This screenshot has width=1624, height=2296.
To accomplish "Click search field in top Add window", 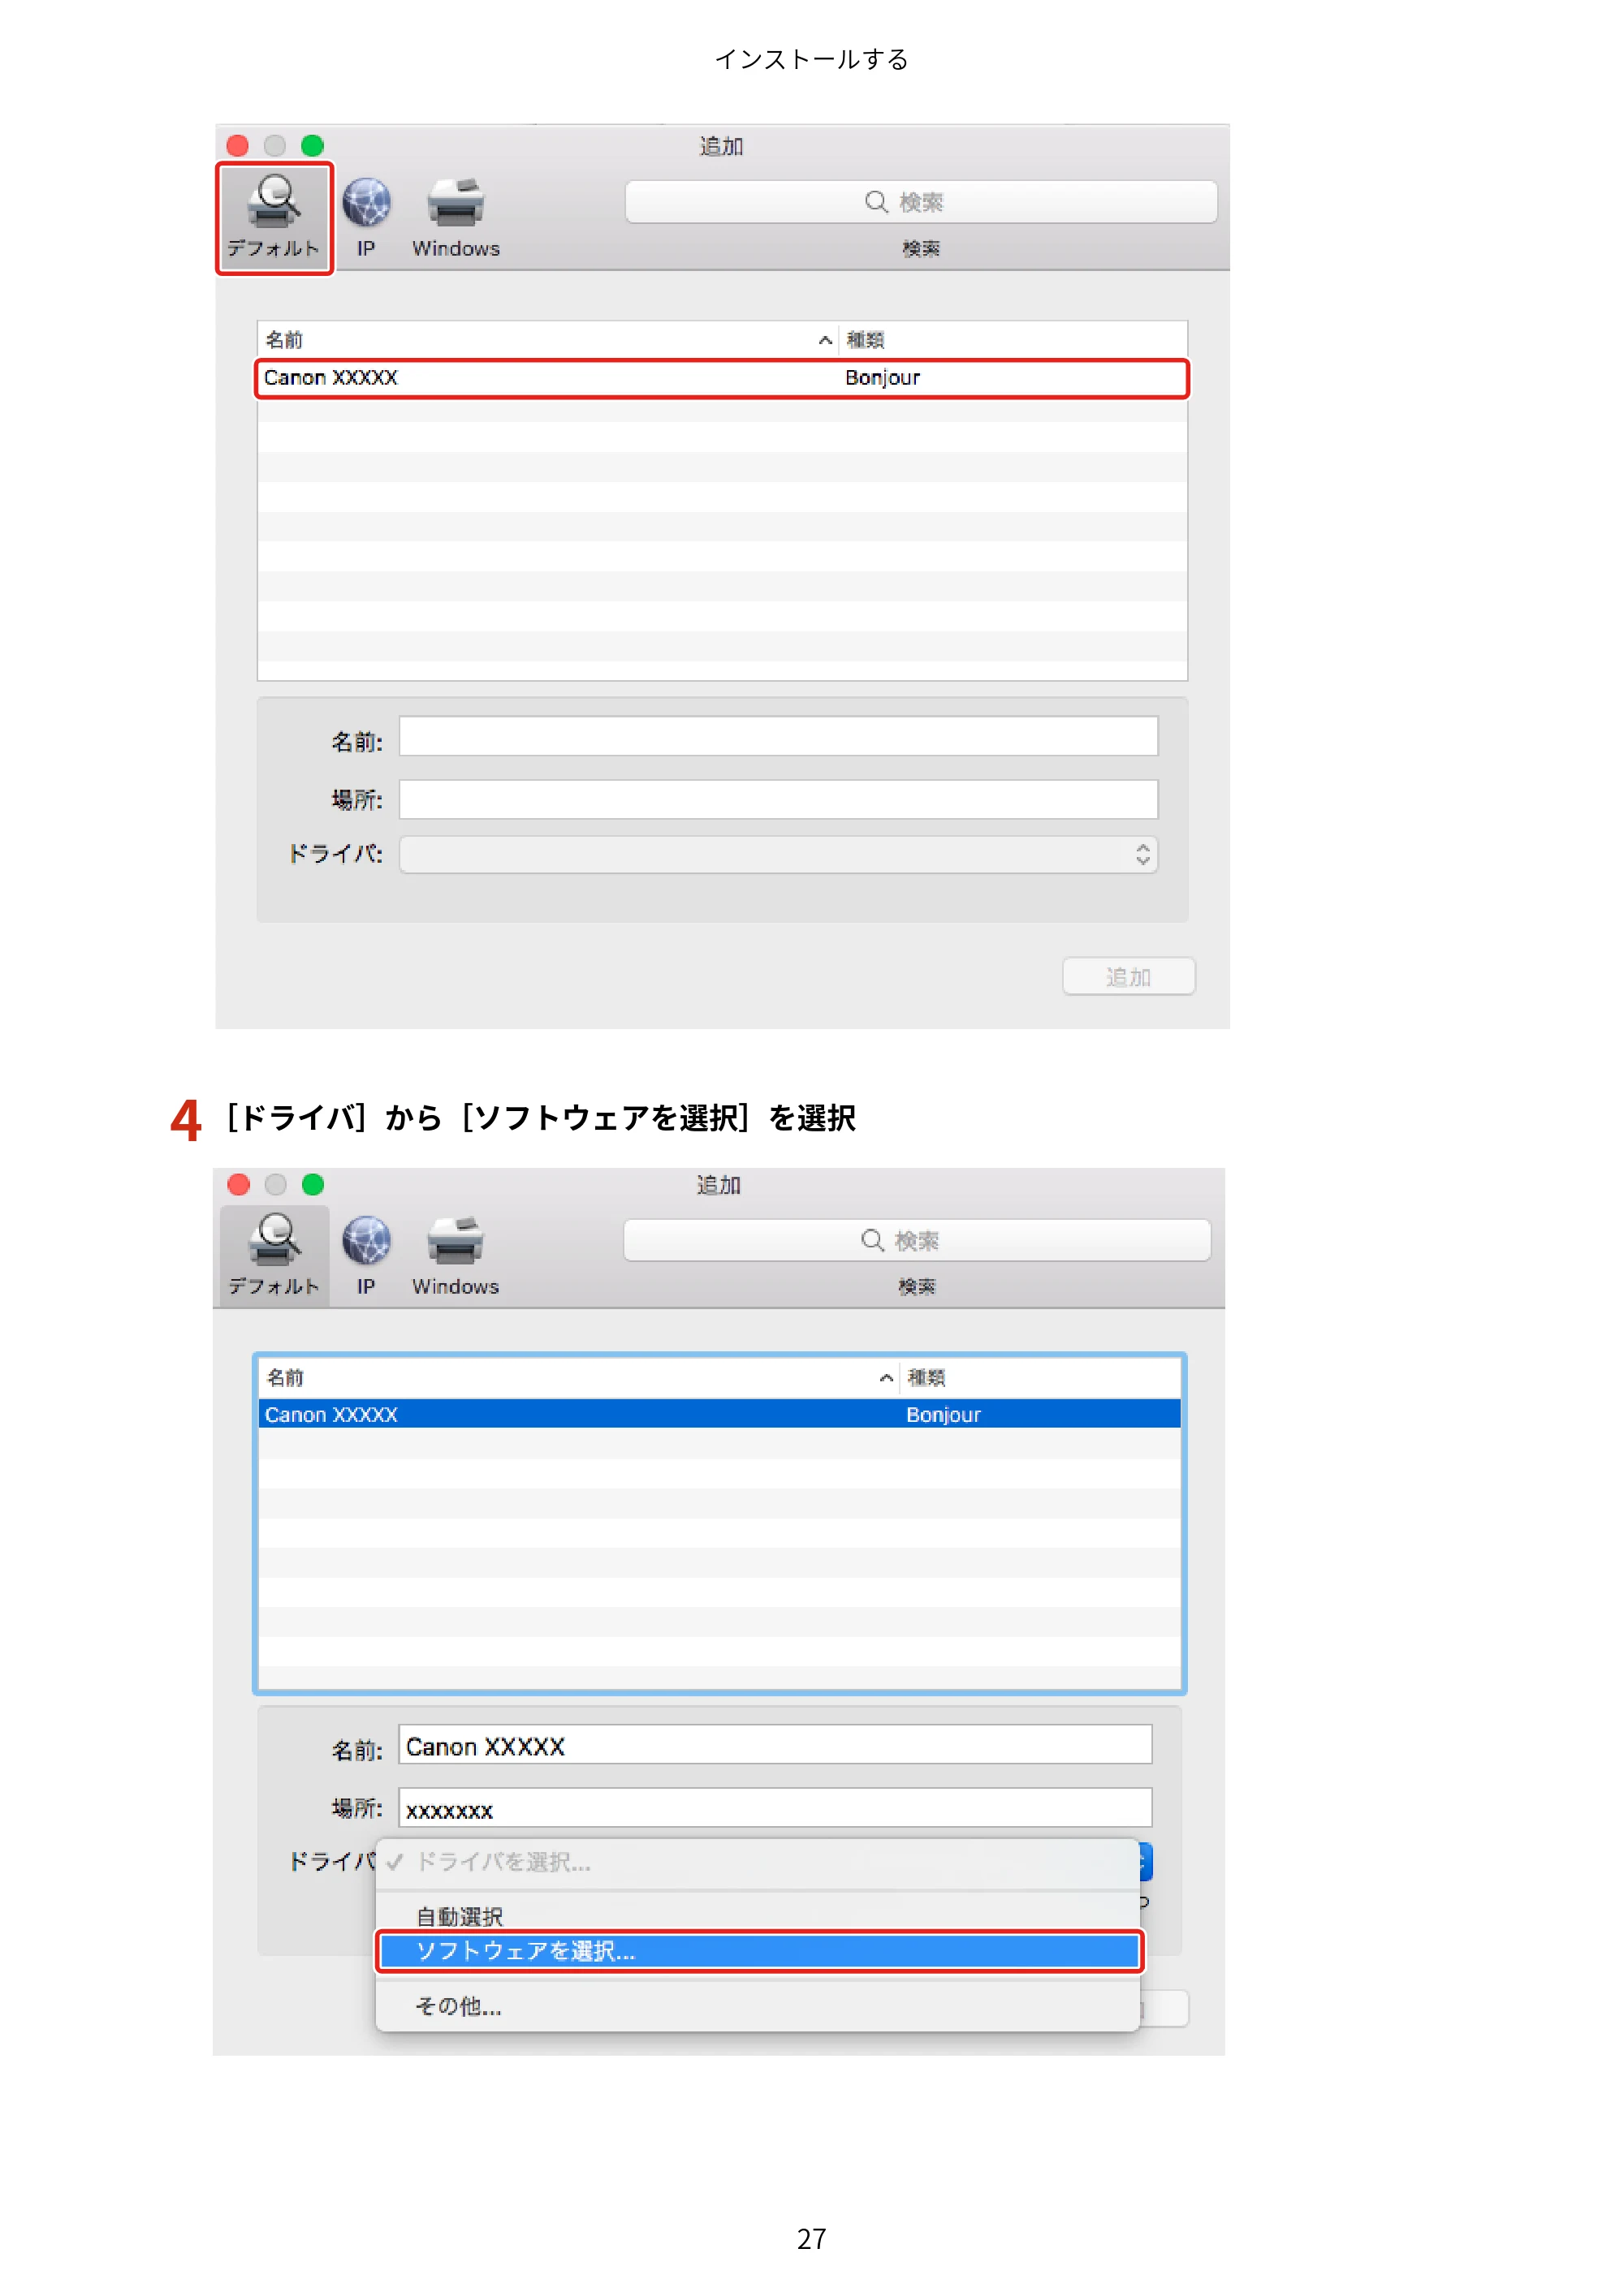I will coord(921,202).
